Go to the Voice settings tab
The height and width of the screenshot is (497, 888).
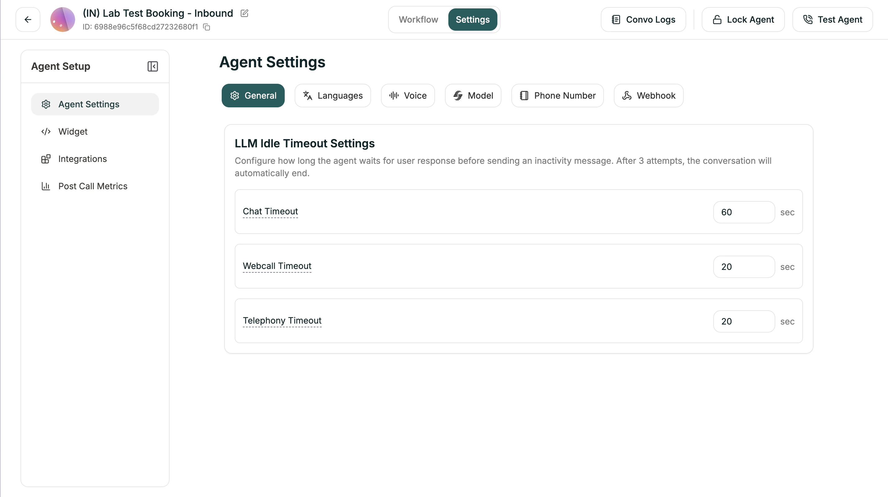click(x=407, y=96)
